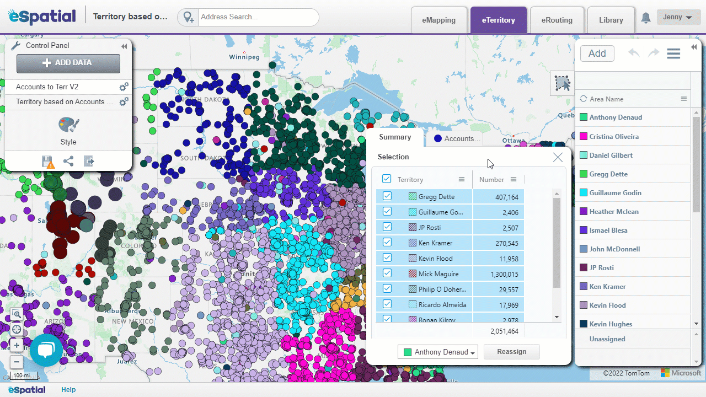Open the Jenny user dropdown

678,17
